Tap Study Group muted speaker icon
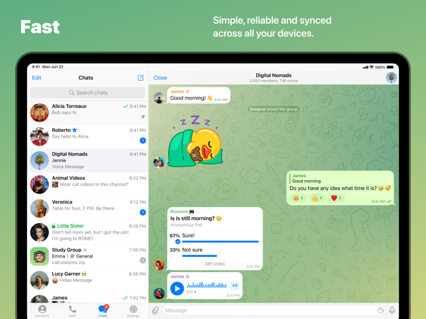Image resolution: width=426 pixels, height=319 pixels. (85, 250)
